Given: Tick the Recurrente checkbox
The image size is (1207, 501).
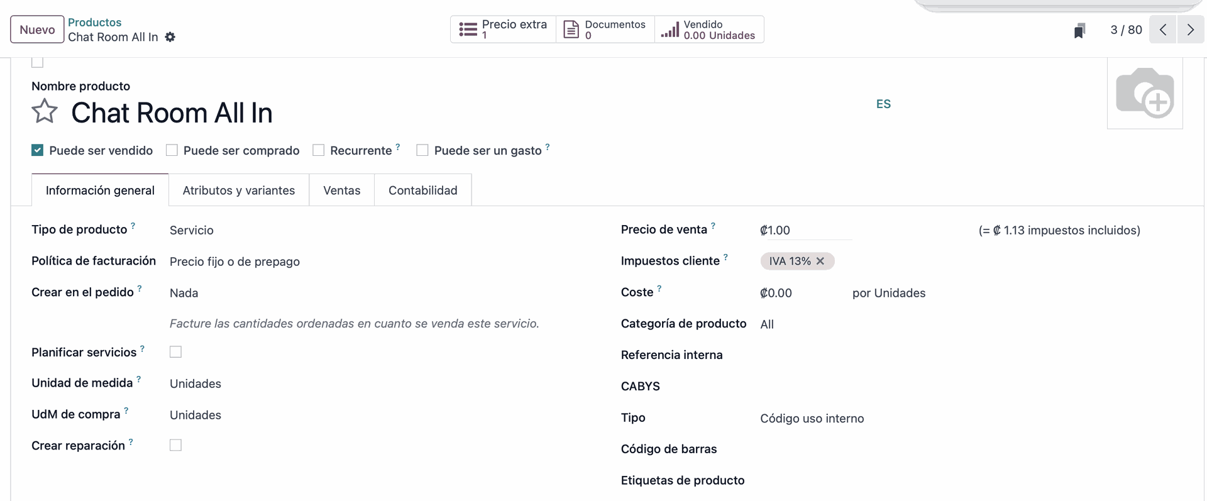Looking at the screenshot, I should 319,150.
